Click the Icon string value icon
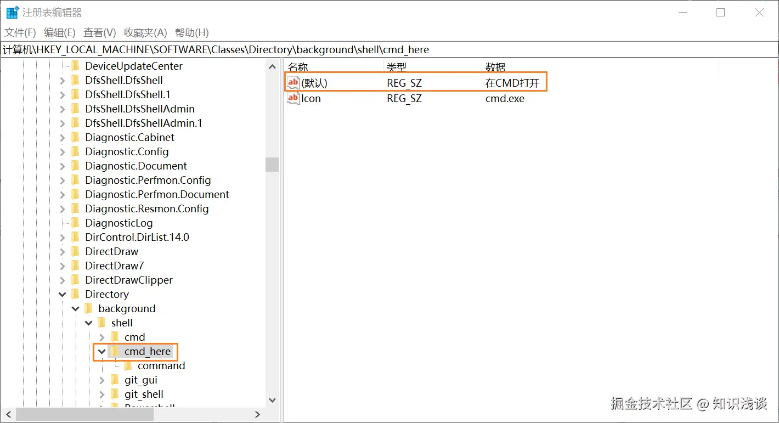 [293, 99]
